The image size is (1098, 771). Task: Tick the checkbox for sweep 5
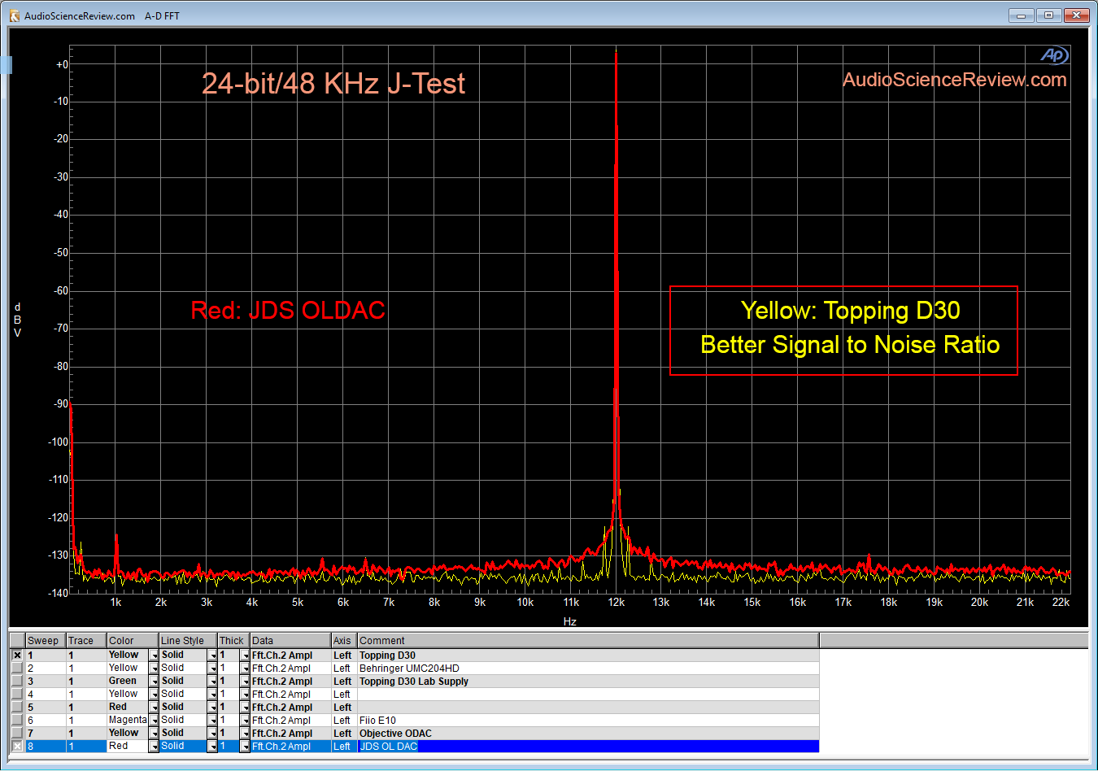[x=17, y=707]
